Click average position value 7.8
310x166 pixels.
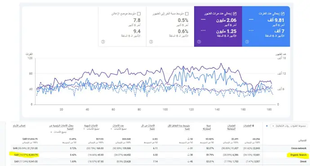pos(137,20)
